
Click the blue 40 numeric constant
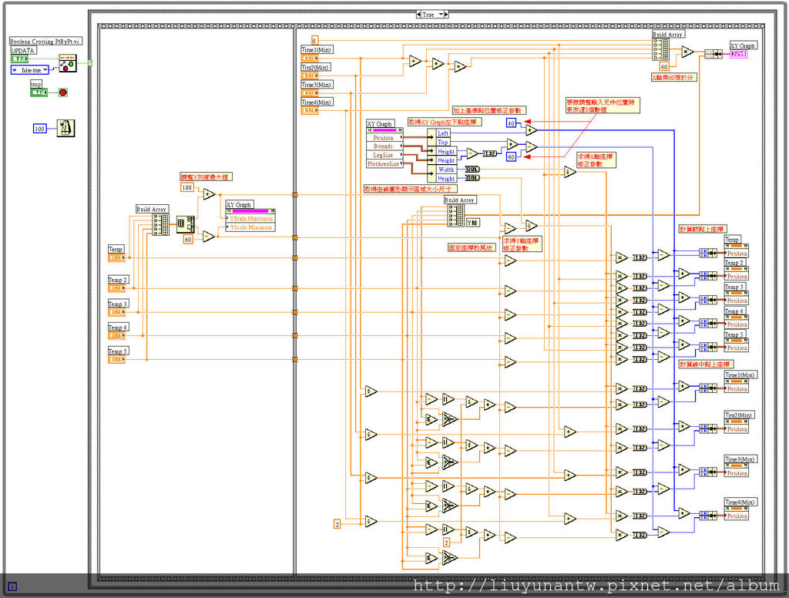click(x=511, y=123)
